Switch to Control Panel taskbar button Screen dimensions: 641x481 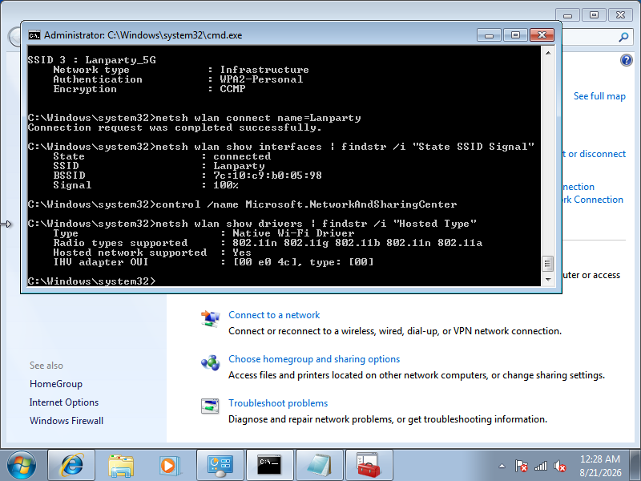pyautogui.click(x=220, y=466)
